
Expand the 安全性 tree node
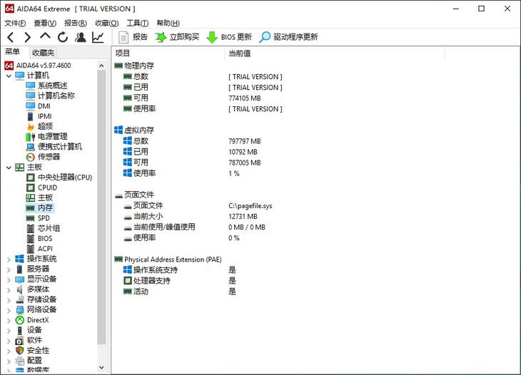click(x=9, y=351)
